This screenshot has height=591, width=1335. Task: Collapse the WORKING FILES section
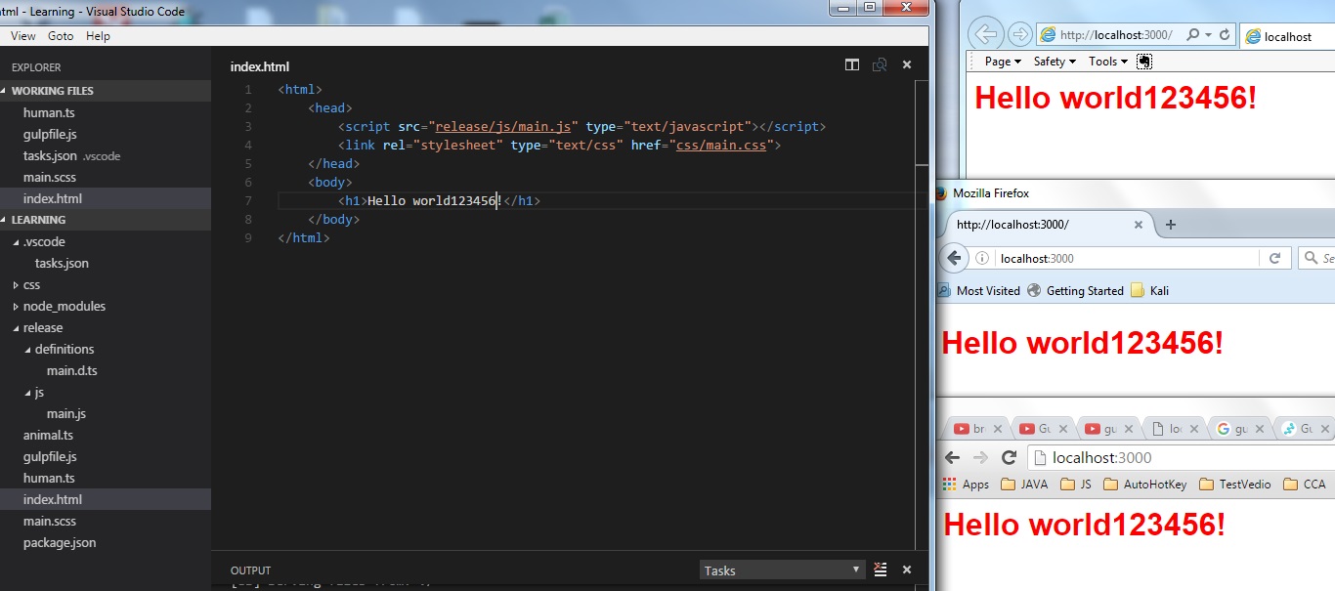(106, 91)
